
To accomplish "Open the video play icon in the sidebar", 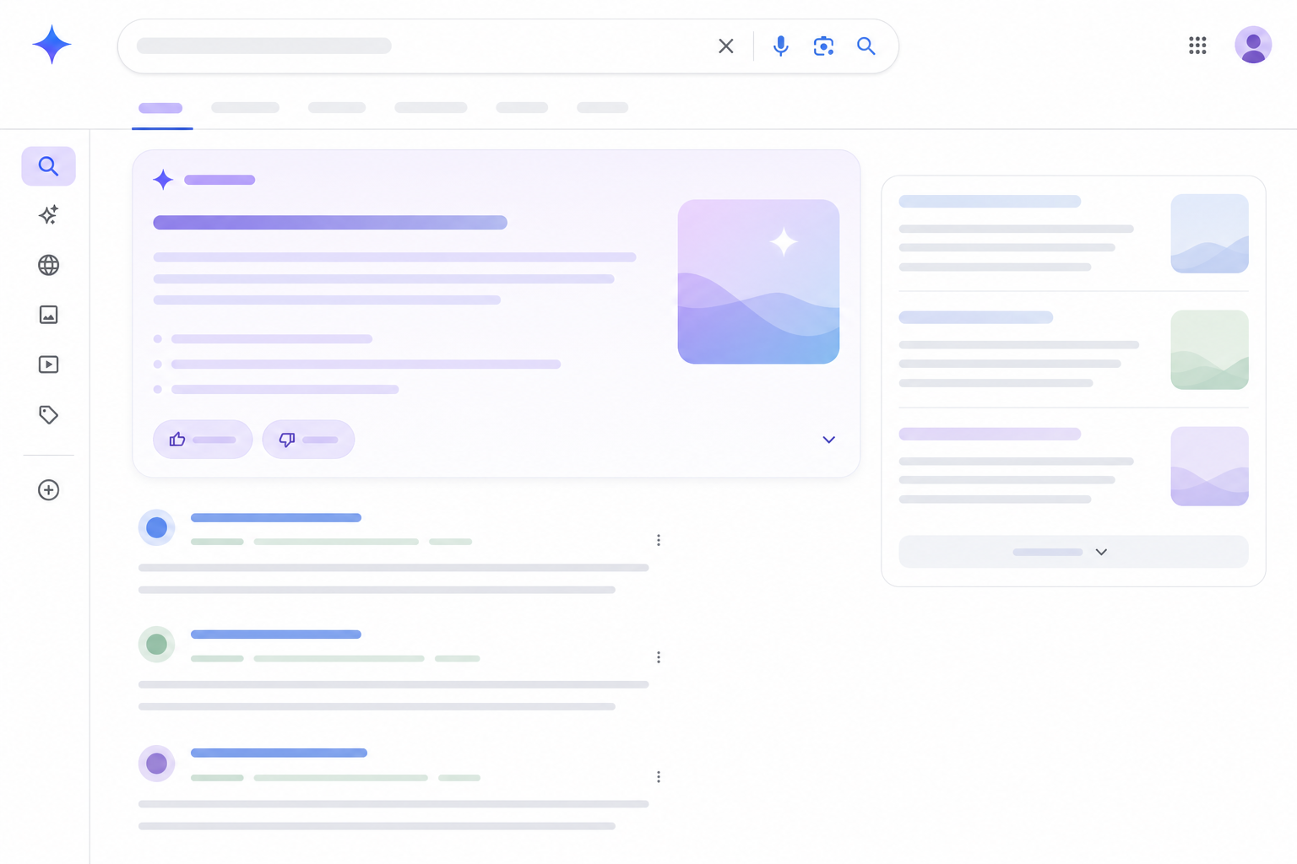I will pyautogui.click(x=48, y=364).
